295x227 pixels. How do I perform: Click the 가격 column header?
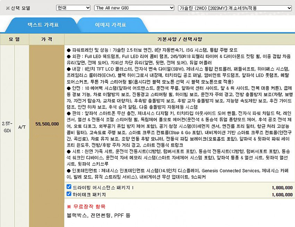click(47, 39)
